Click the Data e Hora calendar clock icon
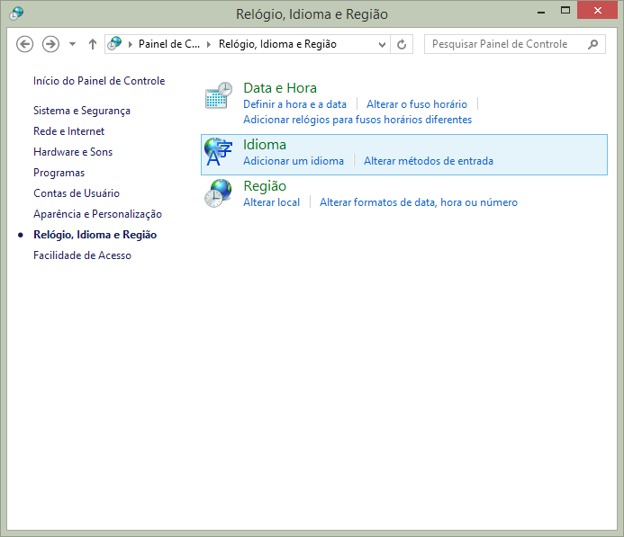This screenshot has height=537, width=624. 218,96
